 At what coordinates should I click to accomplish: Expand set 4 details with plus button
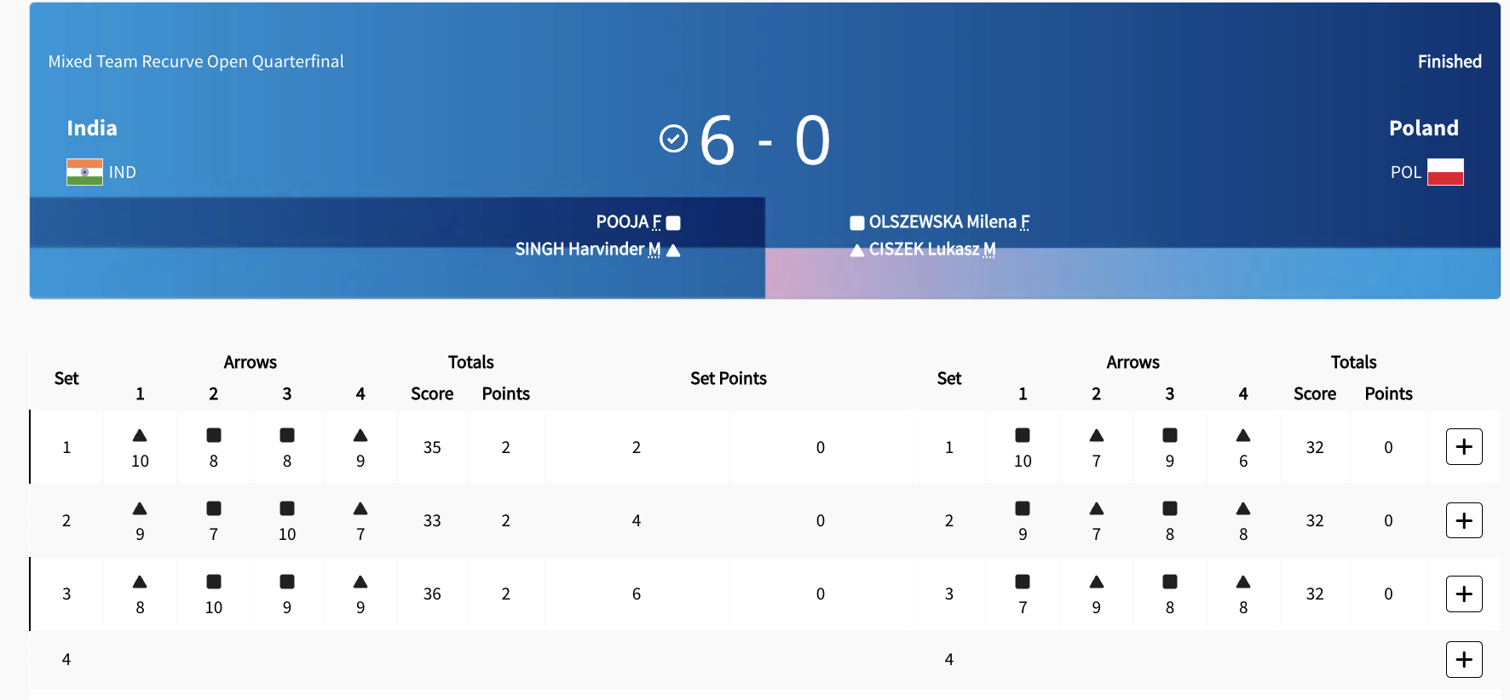pyautogui.click(x=1464, y=659)
